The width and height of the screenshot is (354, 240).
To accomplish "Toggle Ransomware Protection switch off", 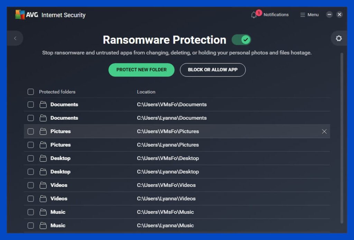I will pos(241,40).
